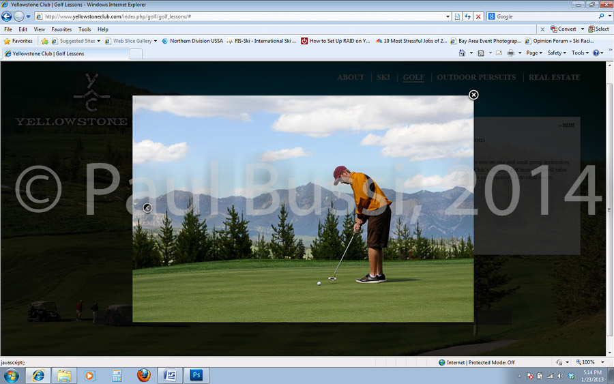Click the blue Help question icon
This screenshot has width=614, height=384.
(596, 53)
